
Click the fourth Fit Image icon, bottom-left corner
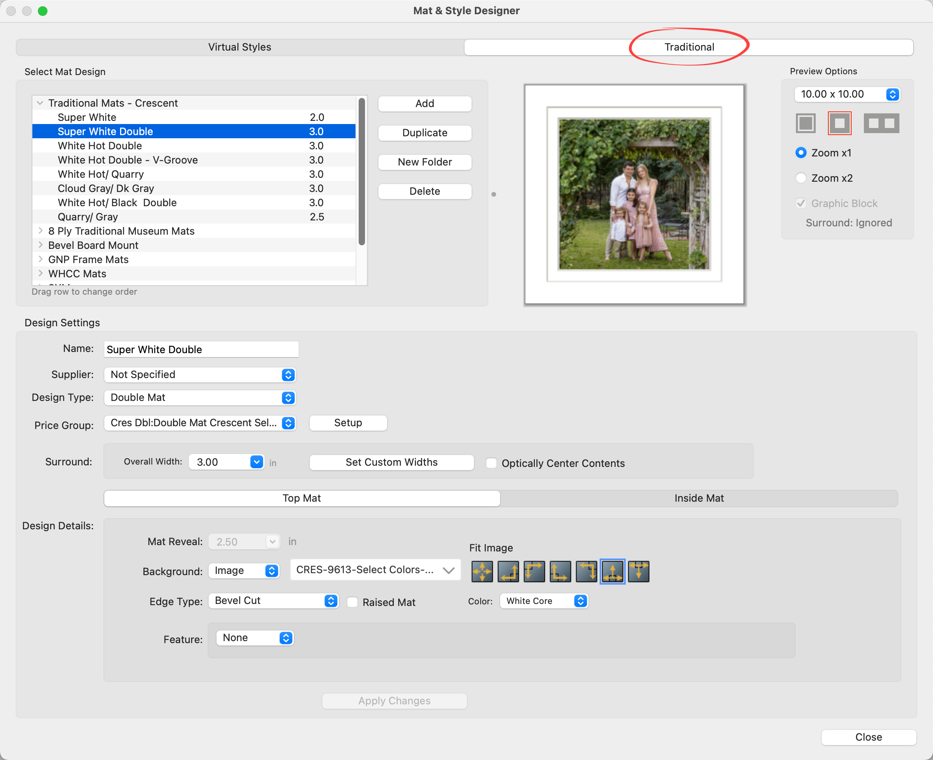coord(560,571)
